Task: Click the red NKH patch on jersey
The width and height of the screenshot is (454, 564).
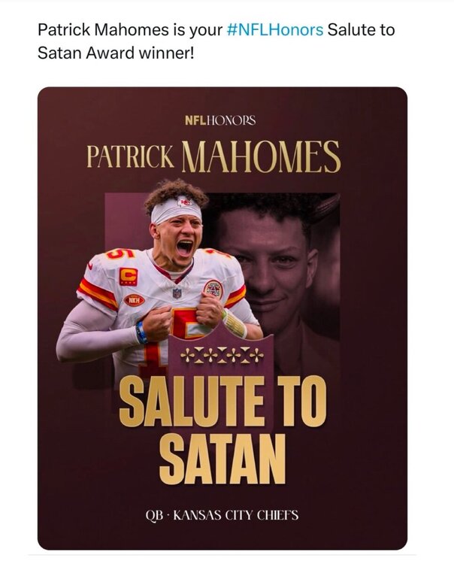Action: tap(133, 300)
